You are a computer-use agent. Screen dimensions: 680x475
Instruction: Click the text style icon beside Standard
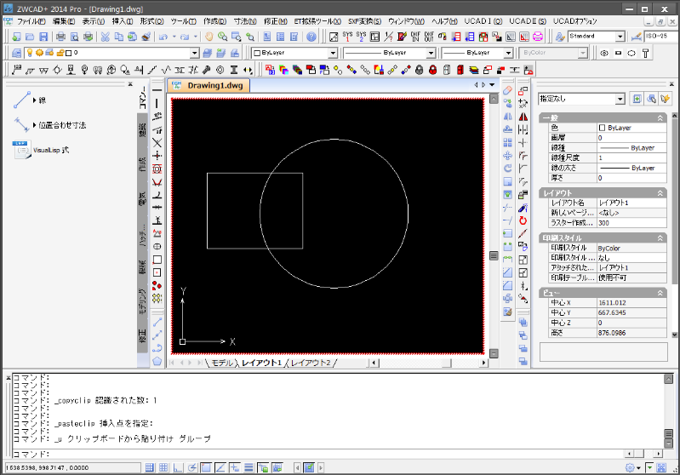point(560,37)
